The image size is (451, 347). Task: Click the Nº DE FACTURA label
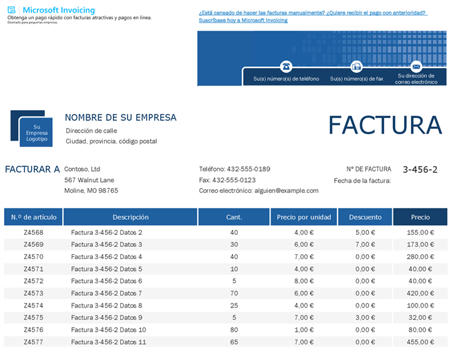tap(369, 169)
